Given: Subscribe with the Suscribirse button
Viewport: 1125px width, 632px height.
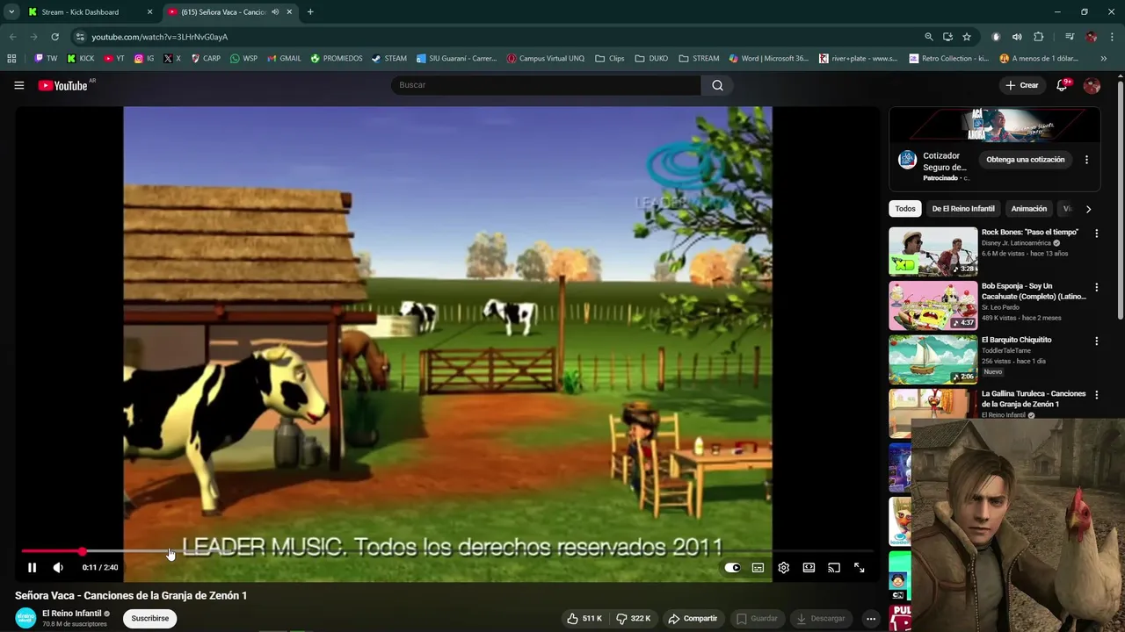Looking at the screenshot, I should 150,618.
